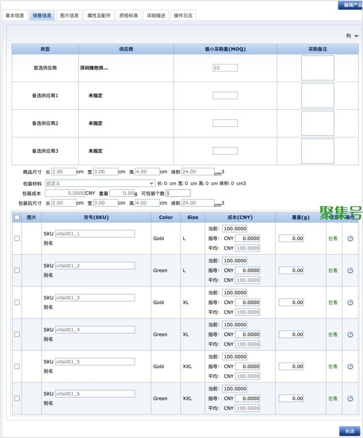Click the clock icon for SKU vita001_3
Viewport: 363px width, 438px height.
(x=350, y=303)
